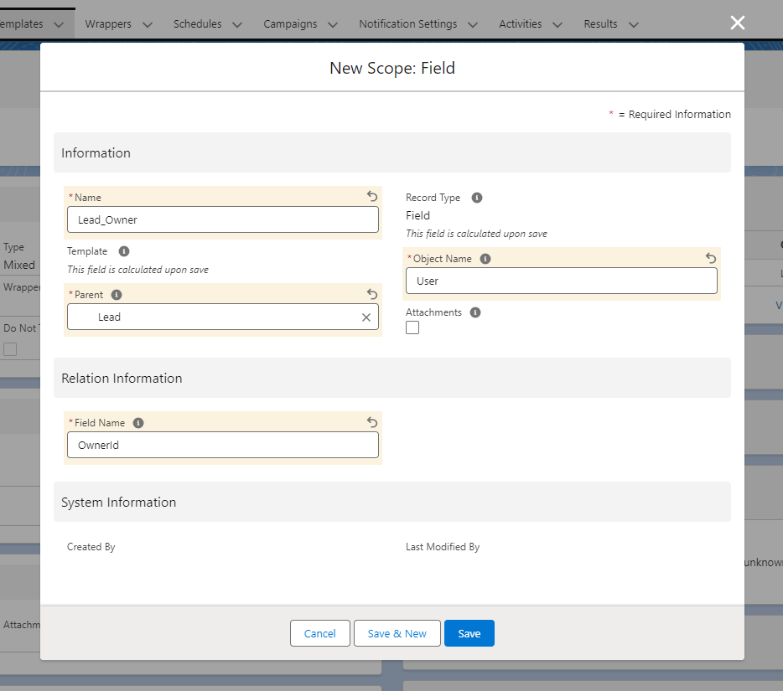Screen dimensions: 783x691
Task: Show info tooltip beside Record Type
Action: coord(476,198)
